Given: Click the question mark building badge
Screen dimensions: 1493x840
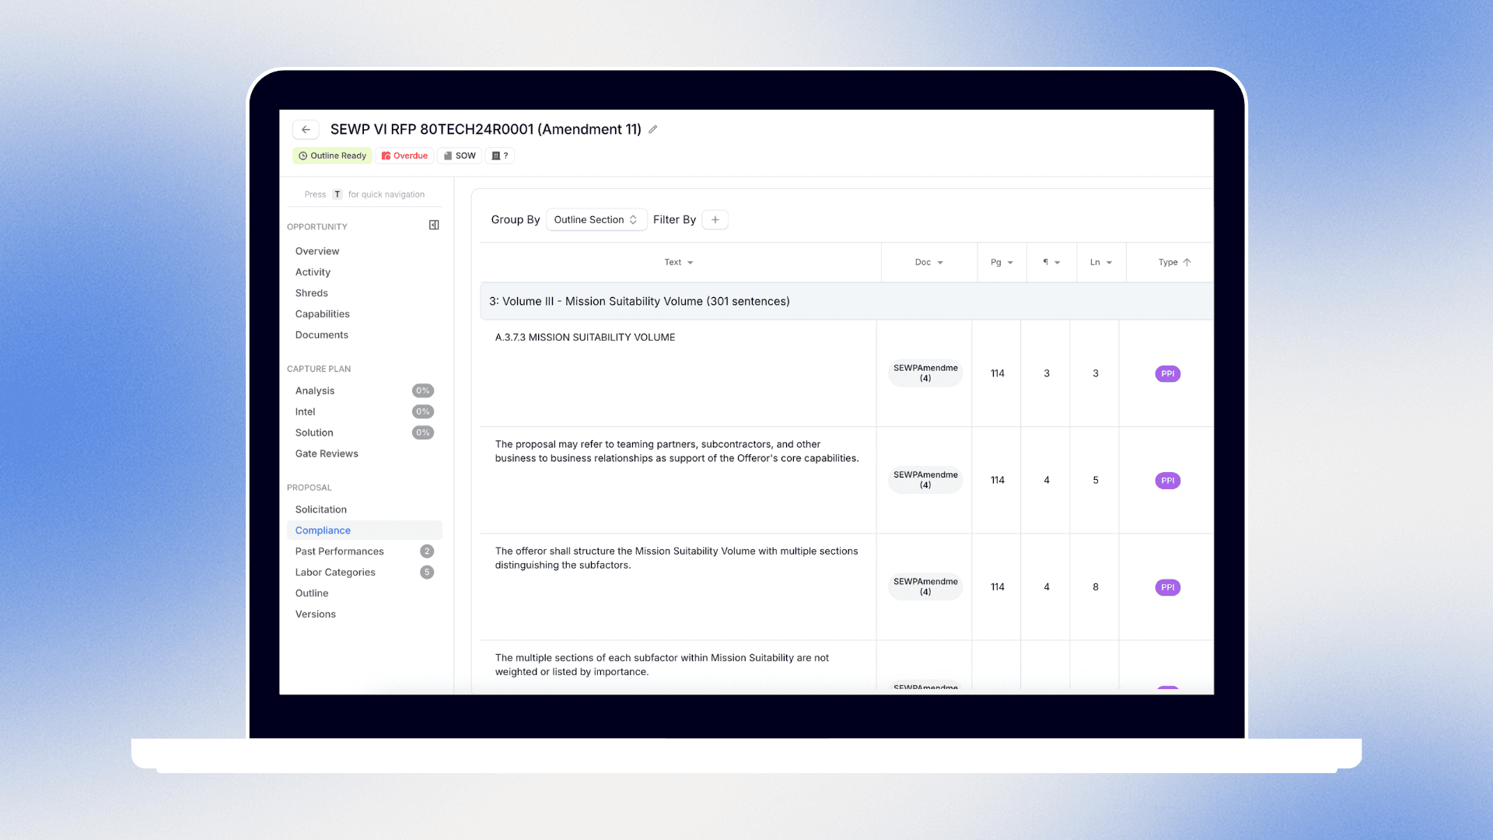Looking at the screenshot, I should tap(500, 156).
